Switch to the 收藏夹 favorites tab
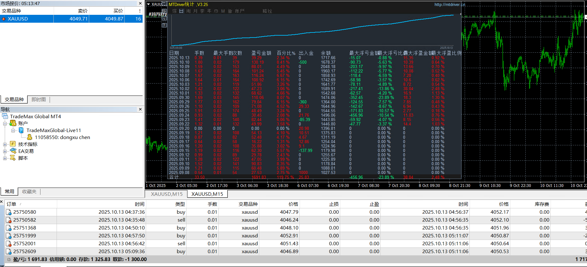587x267 pixels. [x=29, y=192]
